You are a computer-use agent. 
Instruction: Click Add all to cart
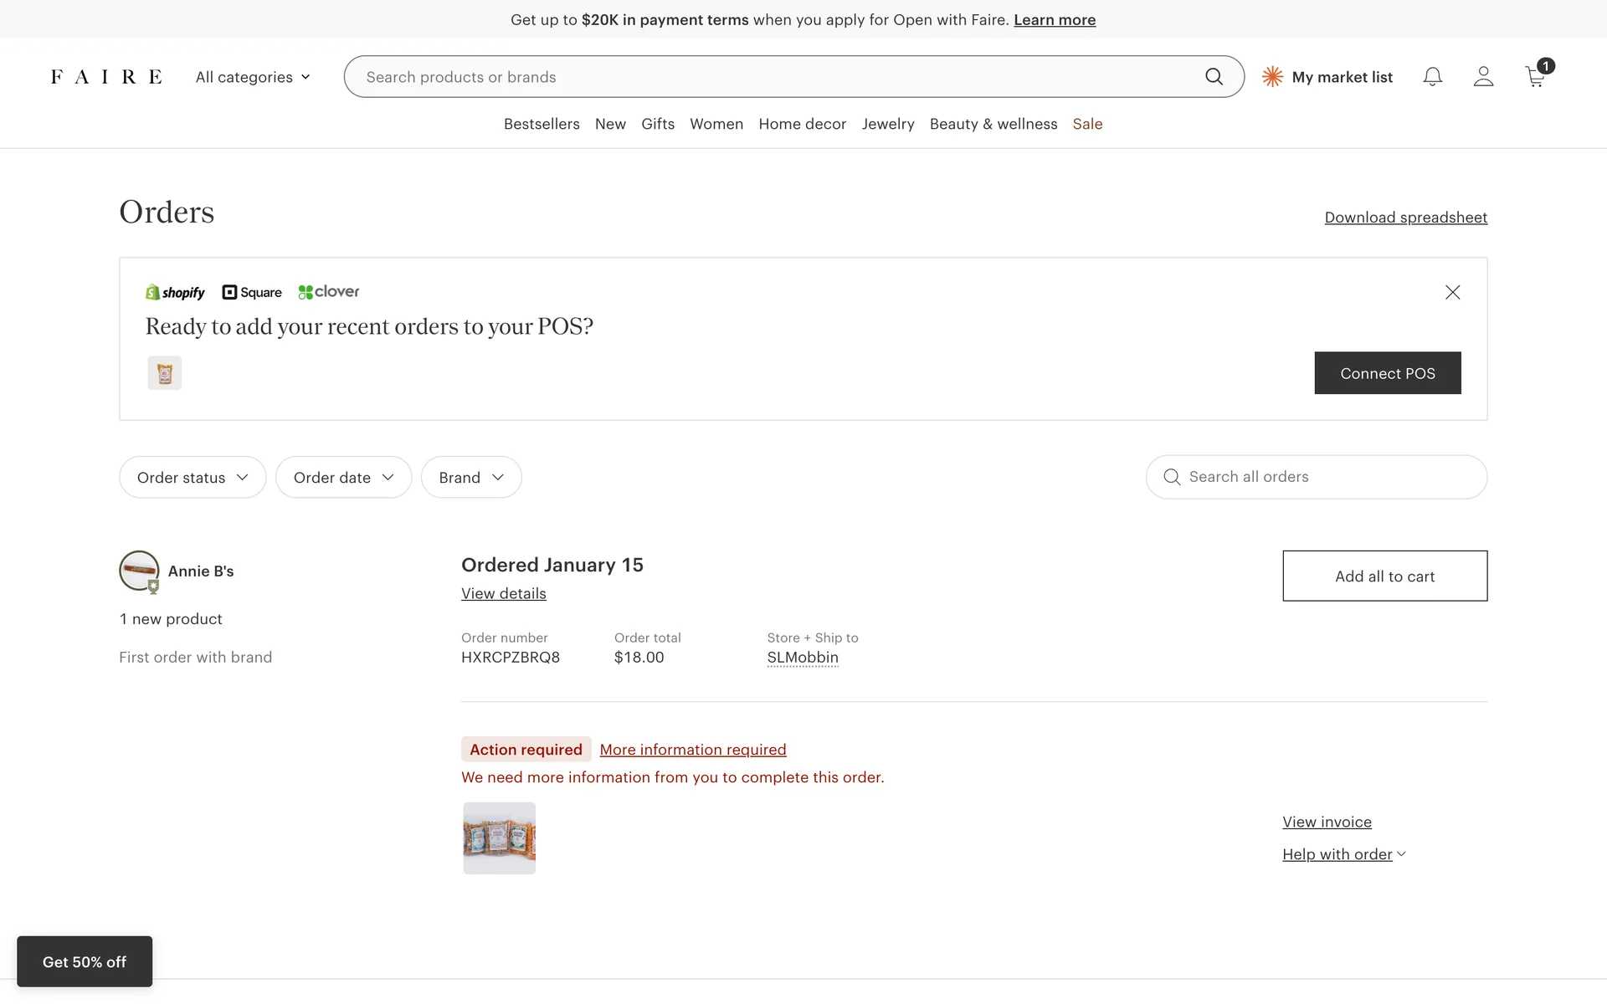point(1384,576)
